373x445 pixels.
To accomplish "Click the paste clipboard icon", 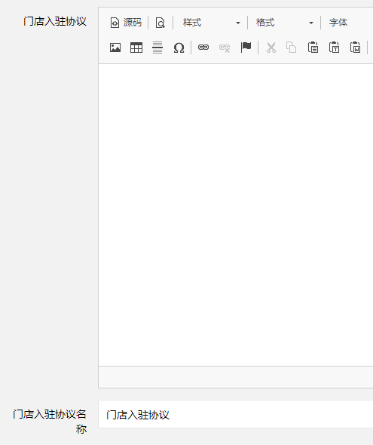I will pos(313,48).
